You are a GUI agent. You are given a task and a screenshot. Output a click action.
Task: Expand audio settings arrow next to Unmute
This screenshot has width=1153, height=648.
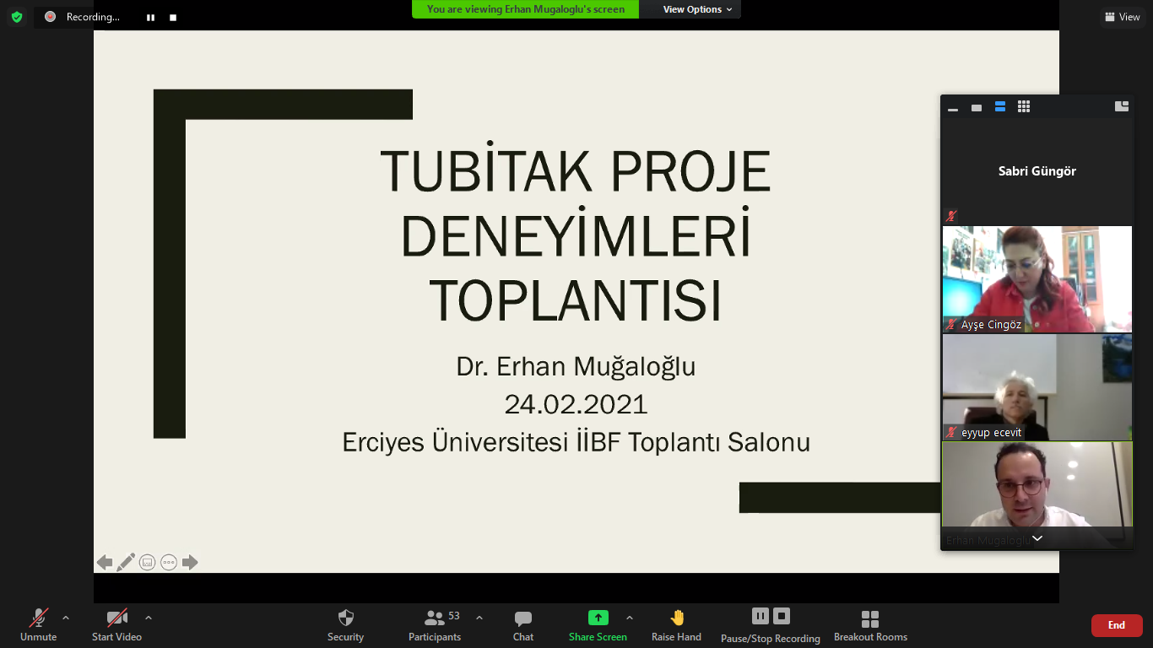(x=66, y=618)
